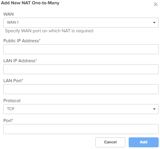Click the bottom Port input field

(81, 129)
